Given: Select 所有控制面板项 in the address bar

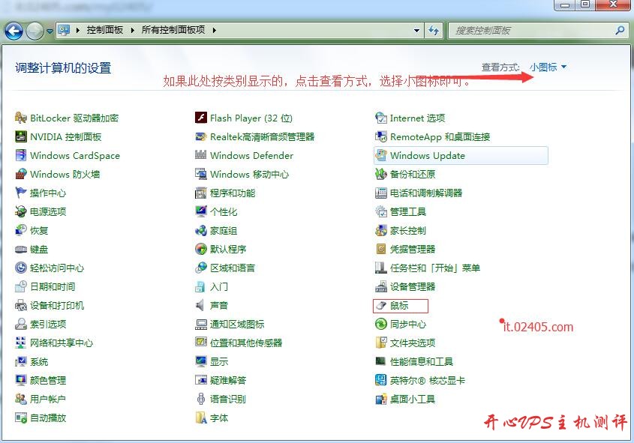Looking at the screenshot, I should tap(173, 30).
